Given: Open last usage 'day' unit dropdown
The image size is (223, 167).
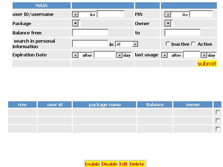Looking at the screenshot, I should tap(204, 55).
